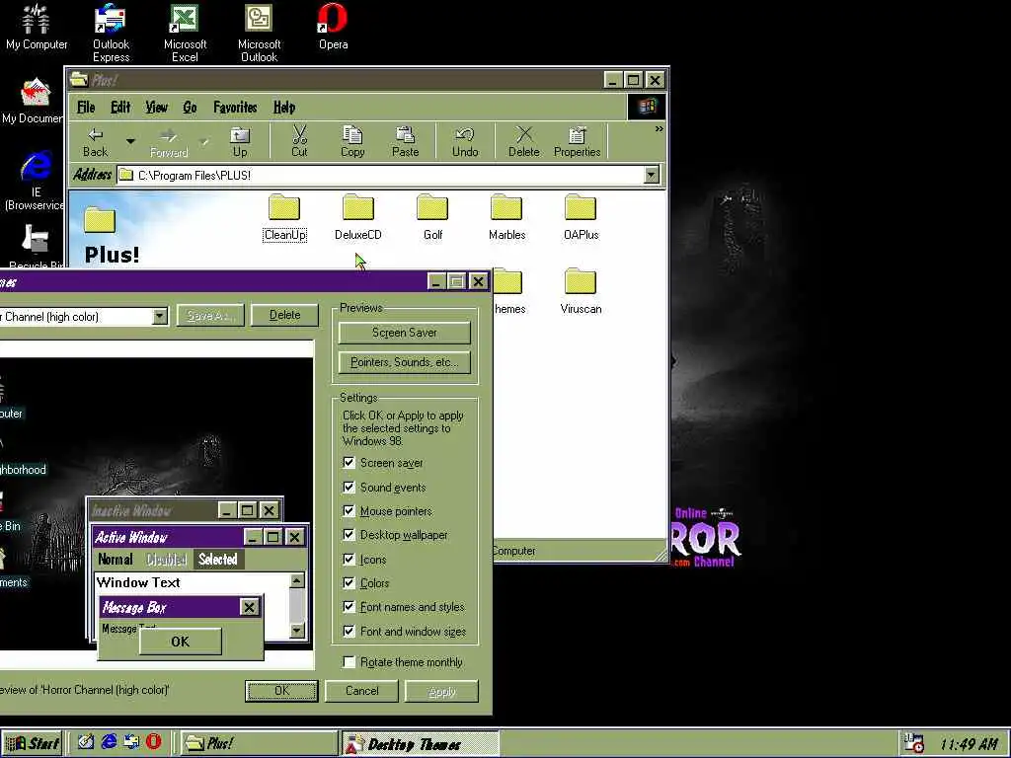Image resolution: width=1011 pixels, height=758 pixels.
Task: Open theme selection dropdown arrow
Action: (x=160, y=317)
